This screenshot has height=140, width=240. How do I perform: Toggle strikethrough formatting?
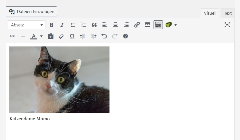coord(12,36)
